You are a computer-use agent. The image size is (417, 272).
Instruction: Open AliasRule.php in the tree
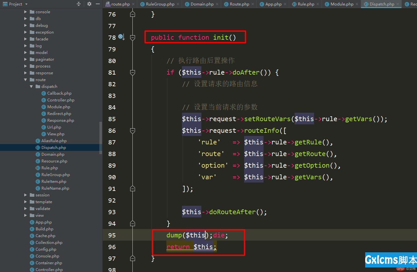pos(54,141)
